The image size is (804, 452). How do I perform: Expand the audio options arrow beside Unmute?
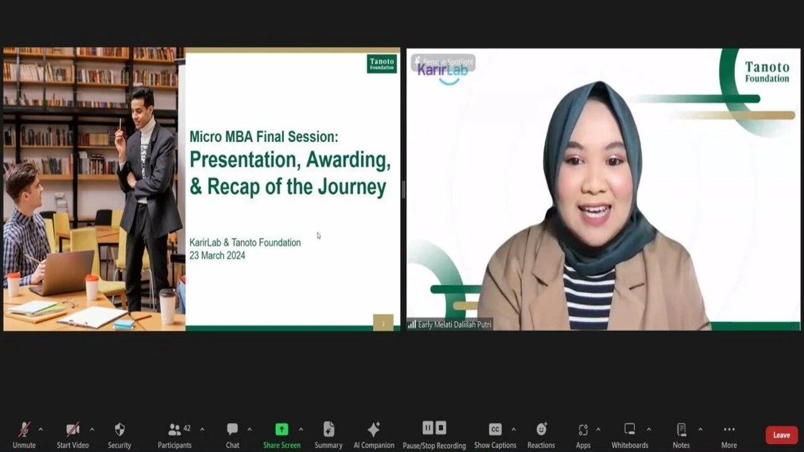pos(40,429)
